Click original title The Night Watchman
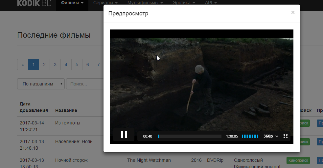Image resolution: width=323 pixels, height=168 pixels. (x=149, y=160)
